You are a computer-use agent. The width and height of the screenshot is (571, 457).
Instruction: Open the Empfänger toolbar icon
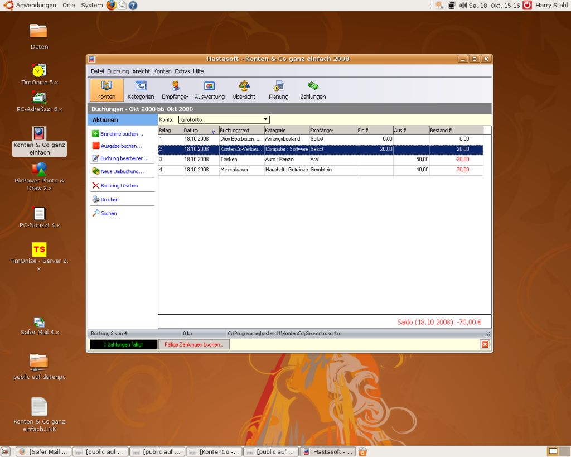point(175,90)
